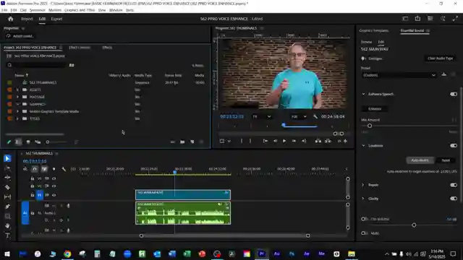Switch Project panel to list view
Image resolution: width=463 pixels, height=260 pixels.
18,142
